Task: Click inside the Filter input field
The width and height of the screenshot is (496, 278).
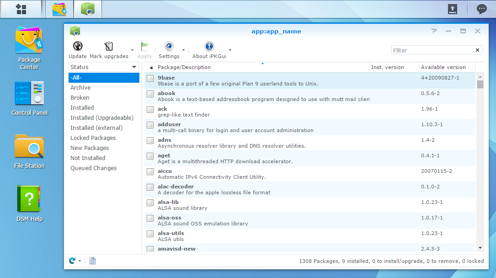Action: point(433,50)
